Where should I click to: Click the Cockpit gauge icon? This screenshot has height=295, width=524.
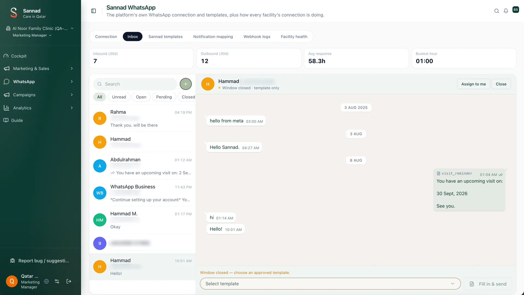pyautogui.click(x=6, y=56)
